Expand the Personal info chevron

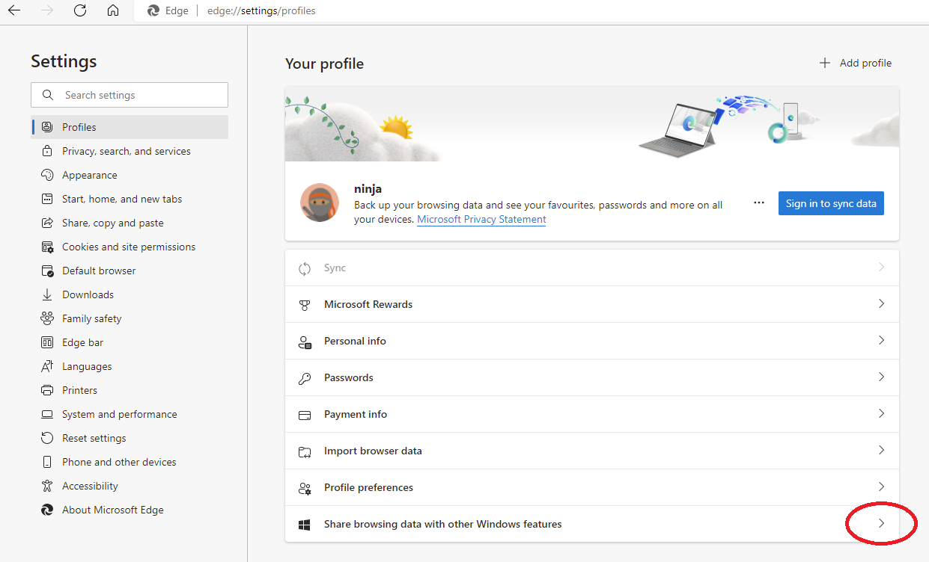(x=881, y=341)
